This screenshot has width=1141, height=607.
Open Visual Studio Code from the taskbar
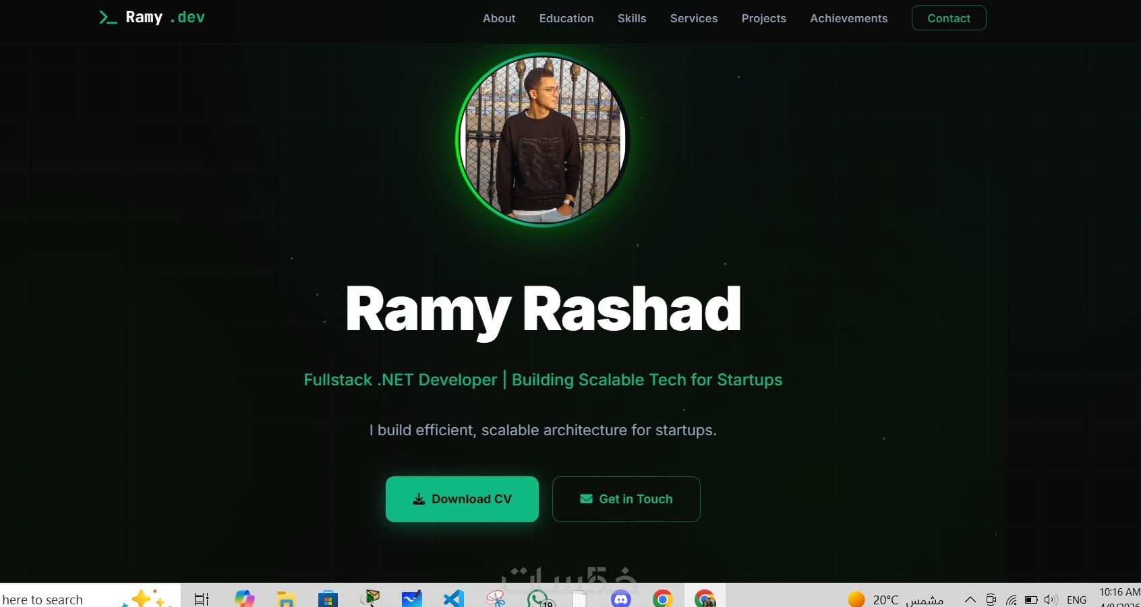tap(454, 598)
